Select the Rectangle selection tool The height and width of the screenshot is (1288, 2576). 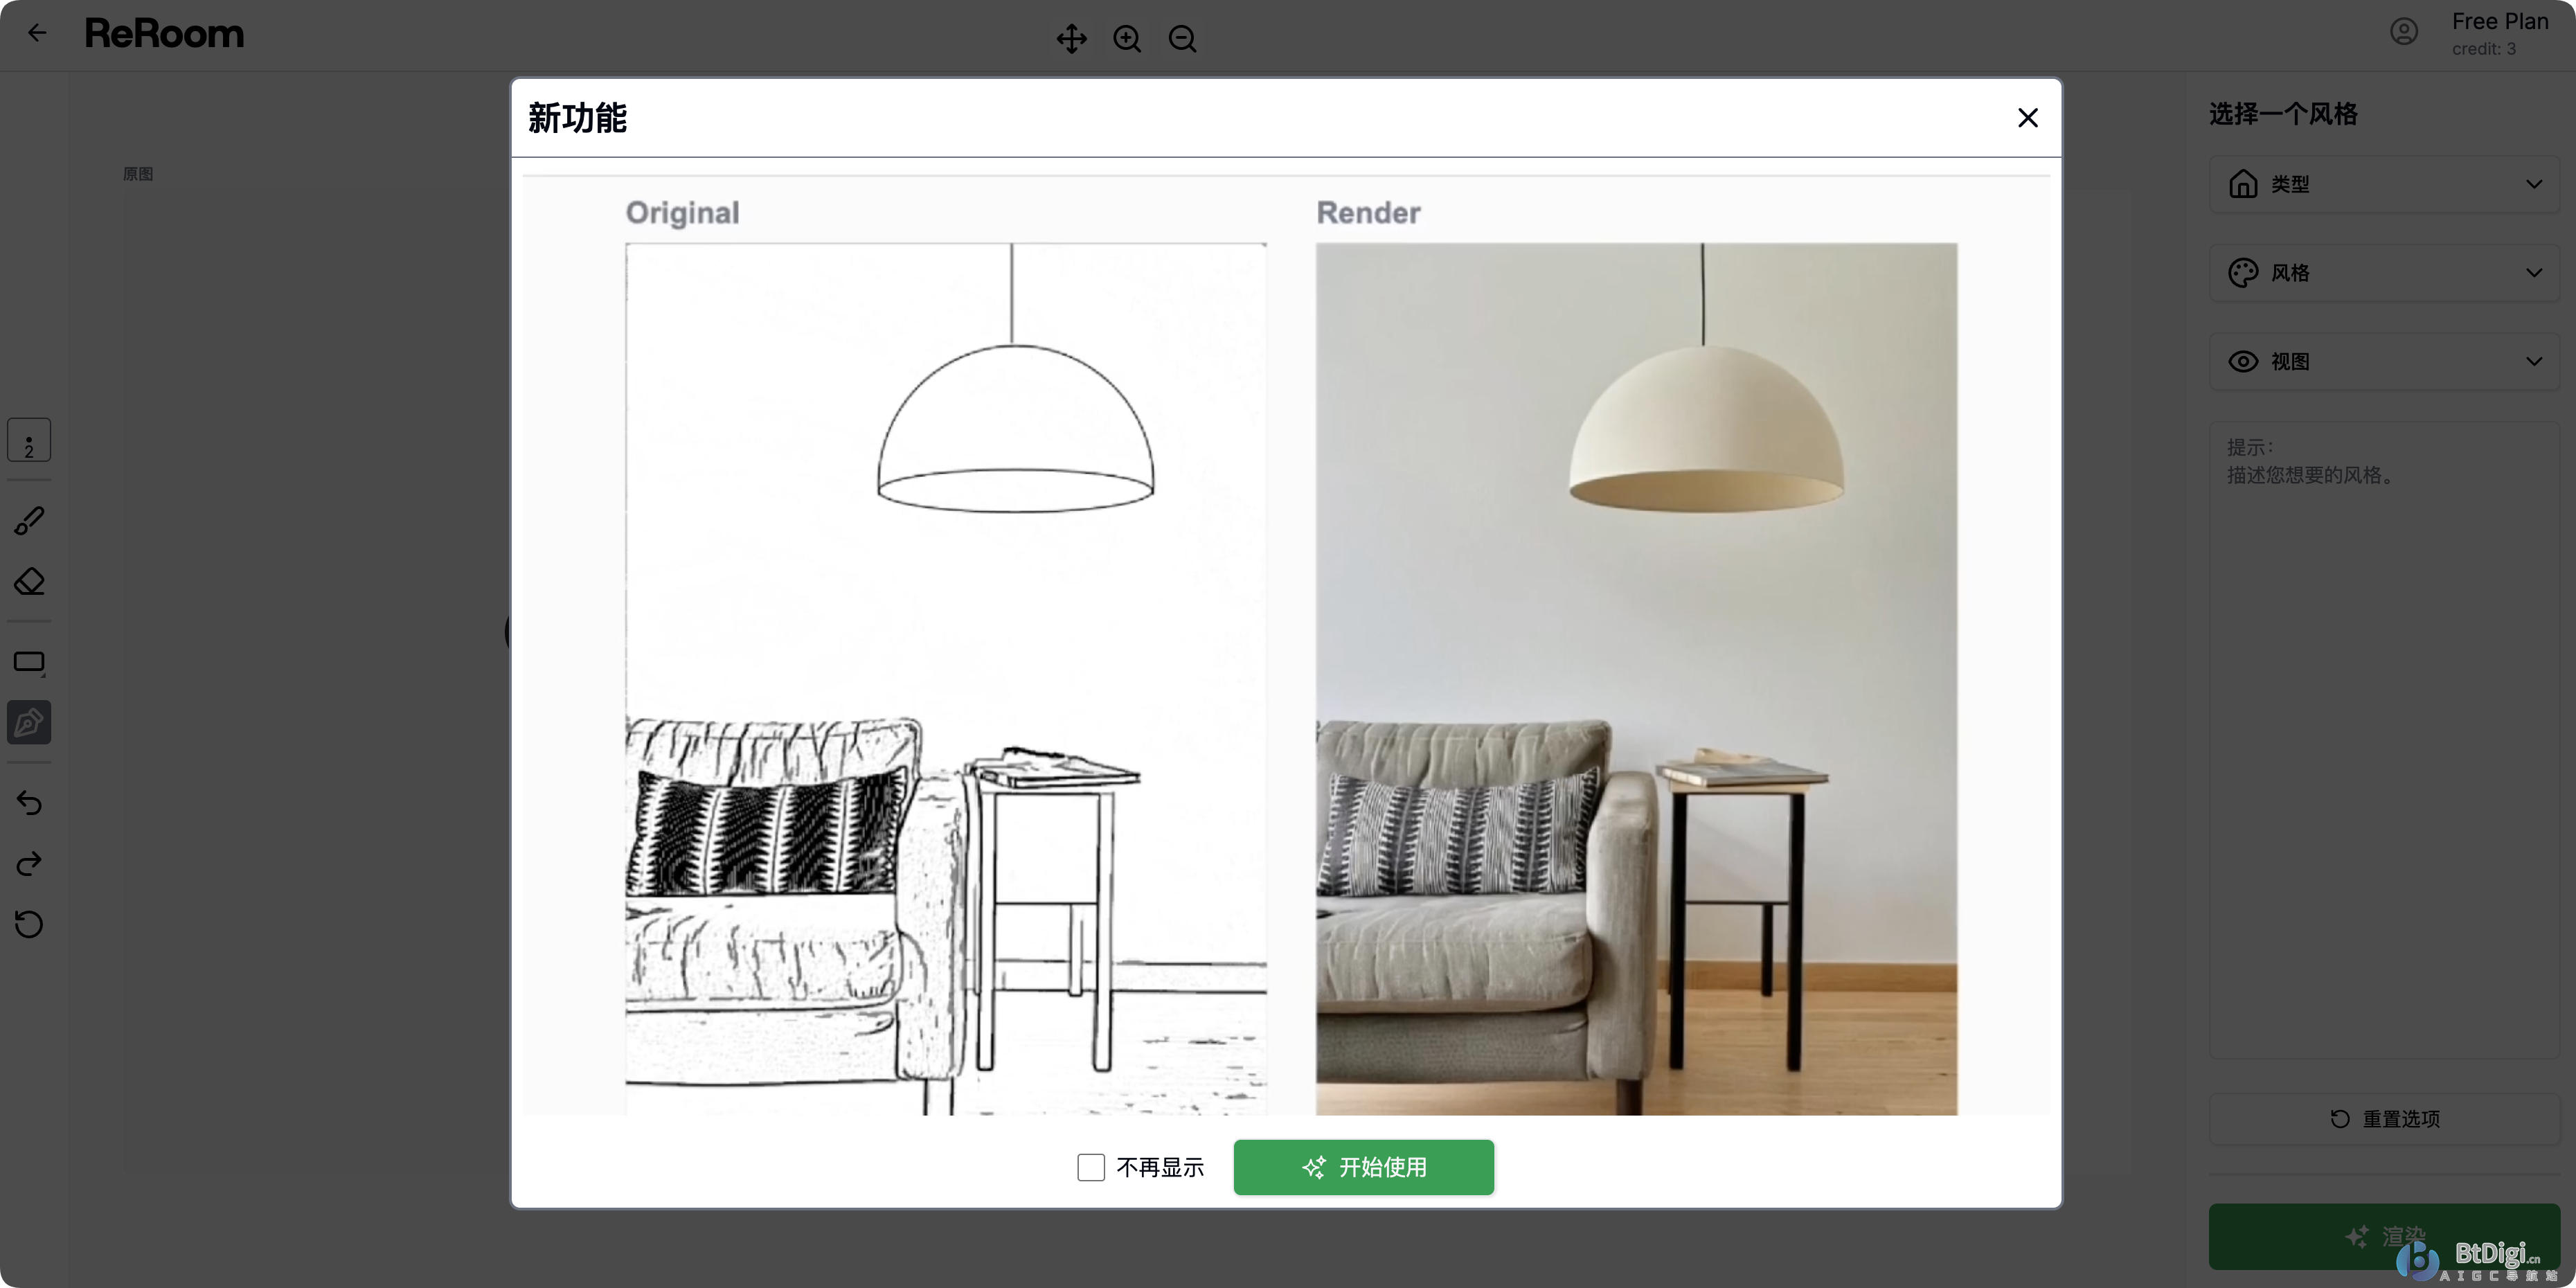29,662
